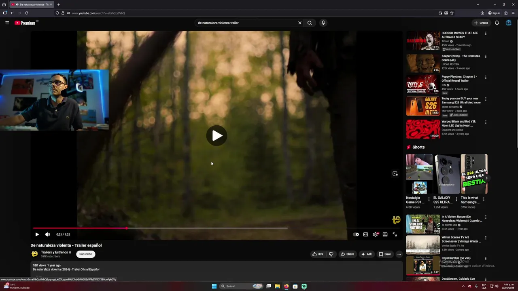This screenshot has width=518, height=291.
Task: Open player settings gear
Action: tap(376, 234)
